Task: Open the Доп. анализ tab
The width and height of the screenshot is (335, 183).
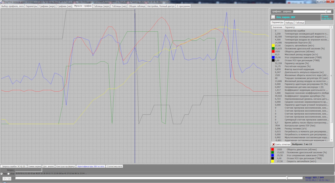Action: coord(49,166)
